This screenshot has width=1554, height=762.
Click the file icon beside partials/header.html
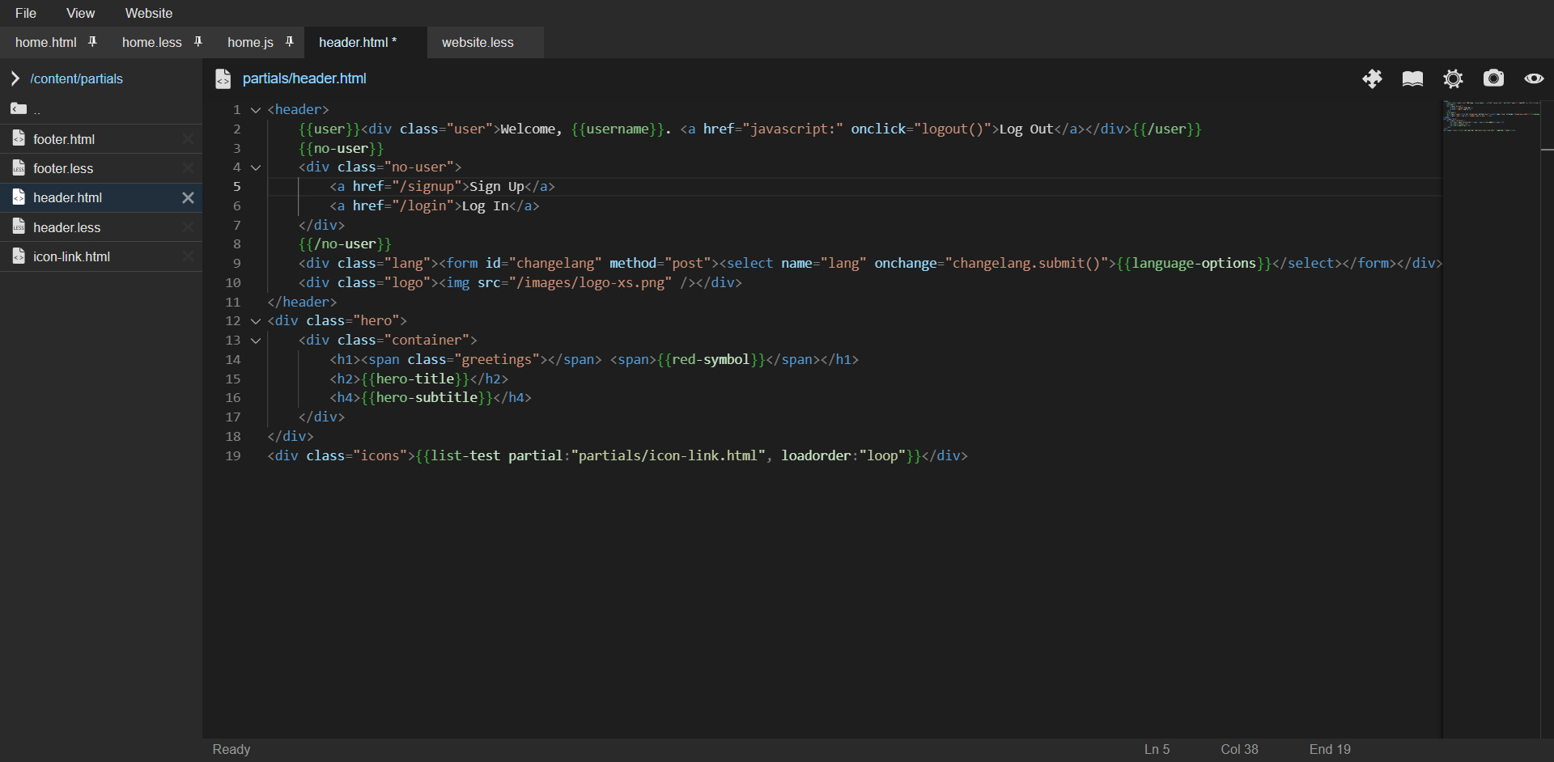click(x=223, y=78)
